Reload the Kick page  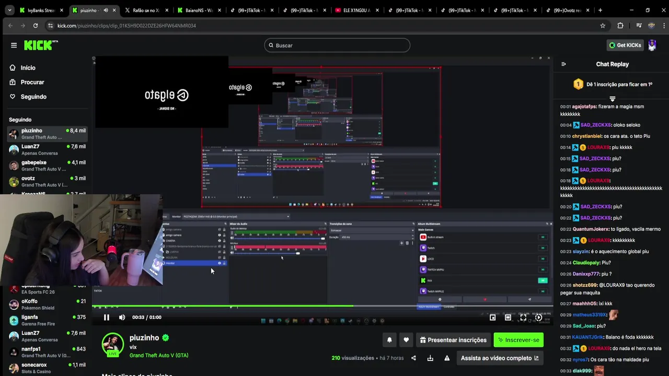click(x=35, y=26)
